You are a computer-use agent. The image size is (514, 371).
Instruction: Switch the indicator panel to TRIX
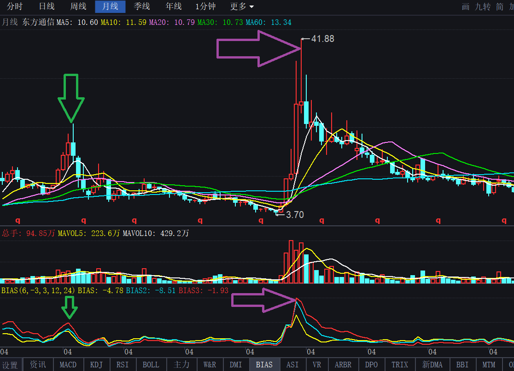(x=400, y=365)
